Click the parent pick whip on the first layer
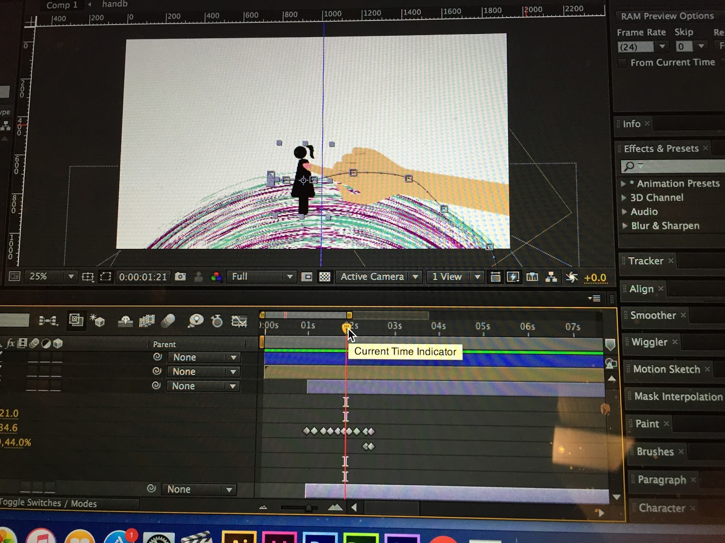 click(157, 357)
